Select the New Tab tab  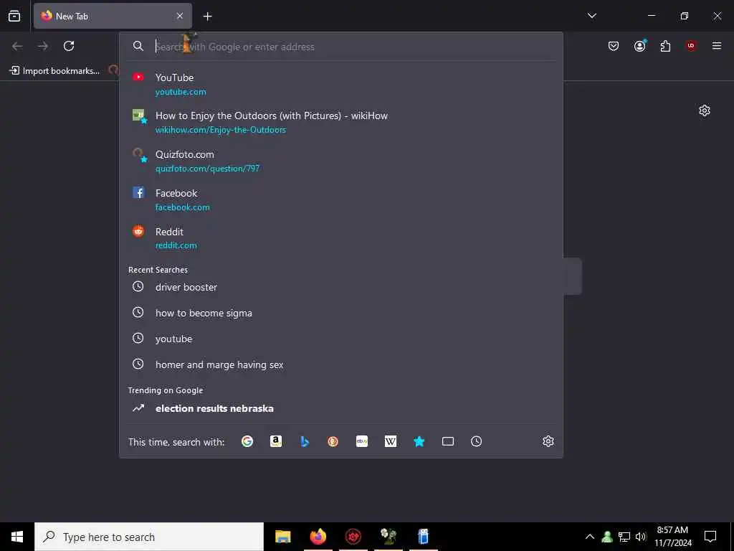click(113, 16)
